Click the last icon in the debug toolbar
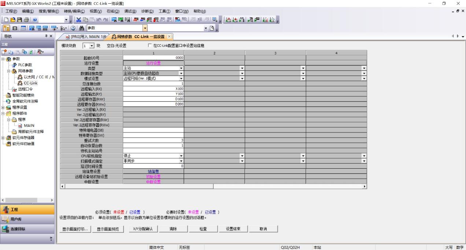The image size is (466, 250). 272,19
